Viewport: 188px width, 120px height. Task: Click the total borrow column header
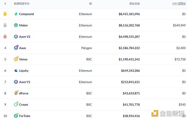coord(134,4)
